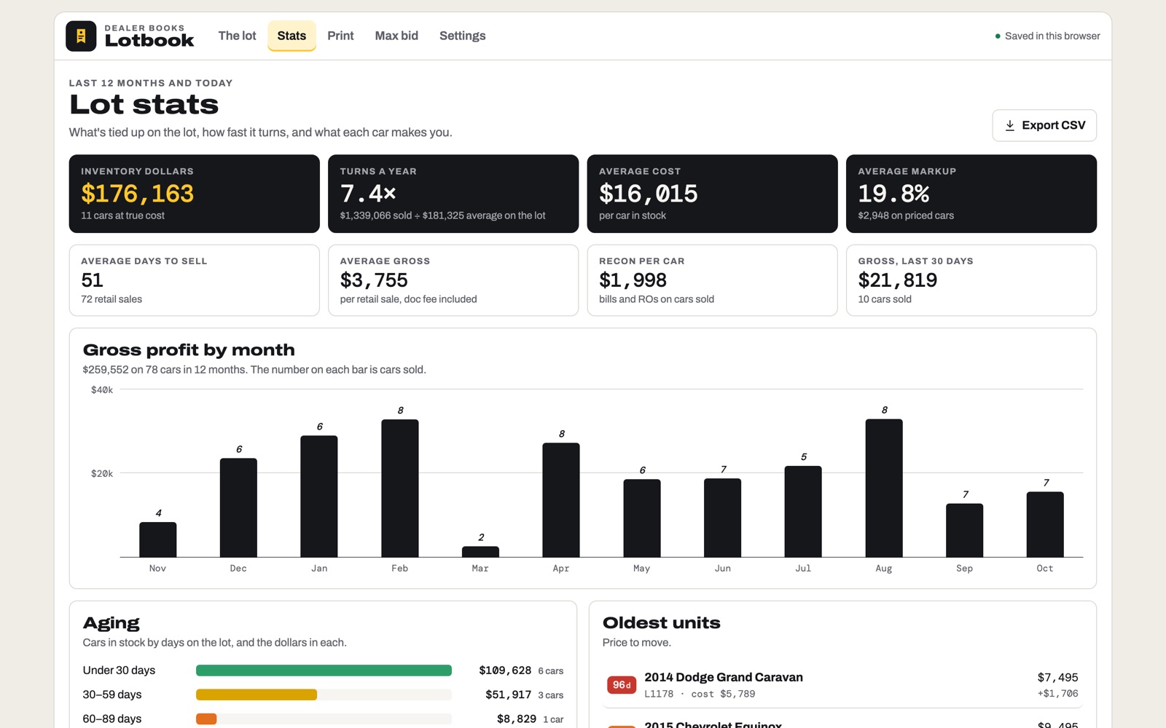Image resolution: width=1166 pixels, height=728 pixels.
Task: Open the 2014 Dodge Grand Caravan listing
Action: (x=843, y=685)
